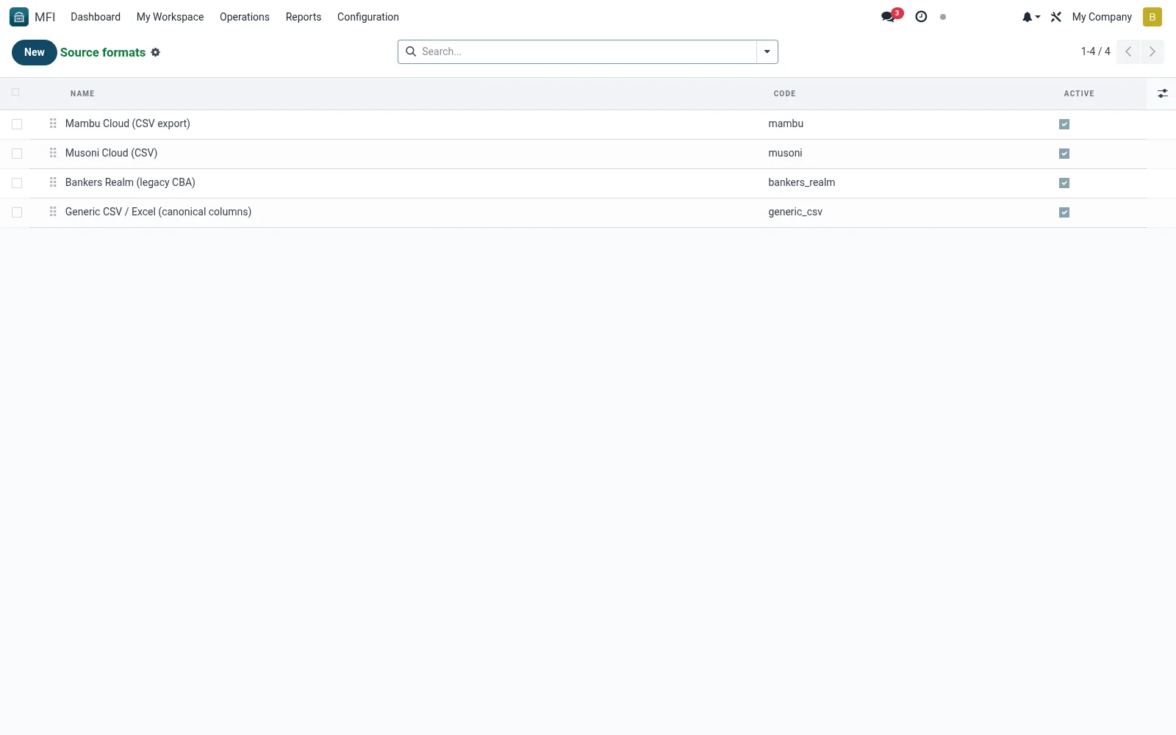Open the Configuration menu
The width and height of the screenshot is (1176, 735).
(x=368, y=17)
